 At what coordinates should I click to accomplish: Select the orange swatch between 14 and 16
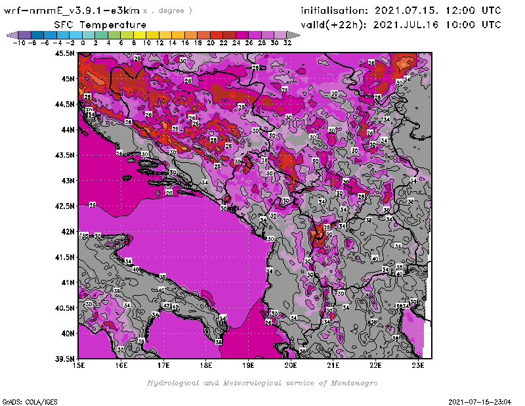[x=178, y=35]
